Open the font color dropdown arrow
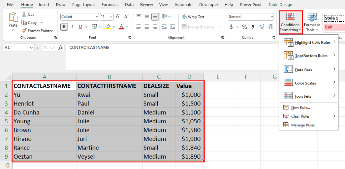The image size is (345, 169). tap(127, 27)
